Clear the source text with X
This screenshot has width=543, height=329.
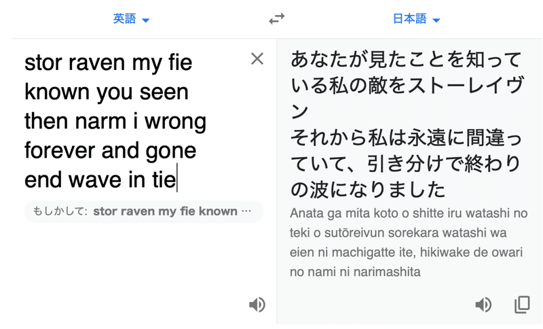tap(257, 59)
